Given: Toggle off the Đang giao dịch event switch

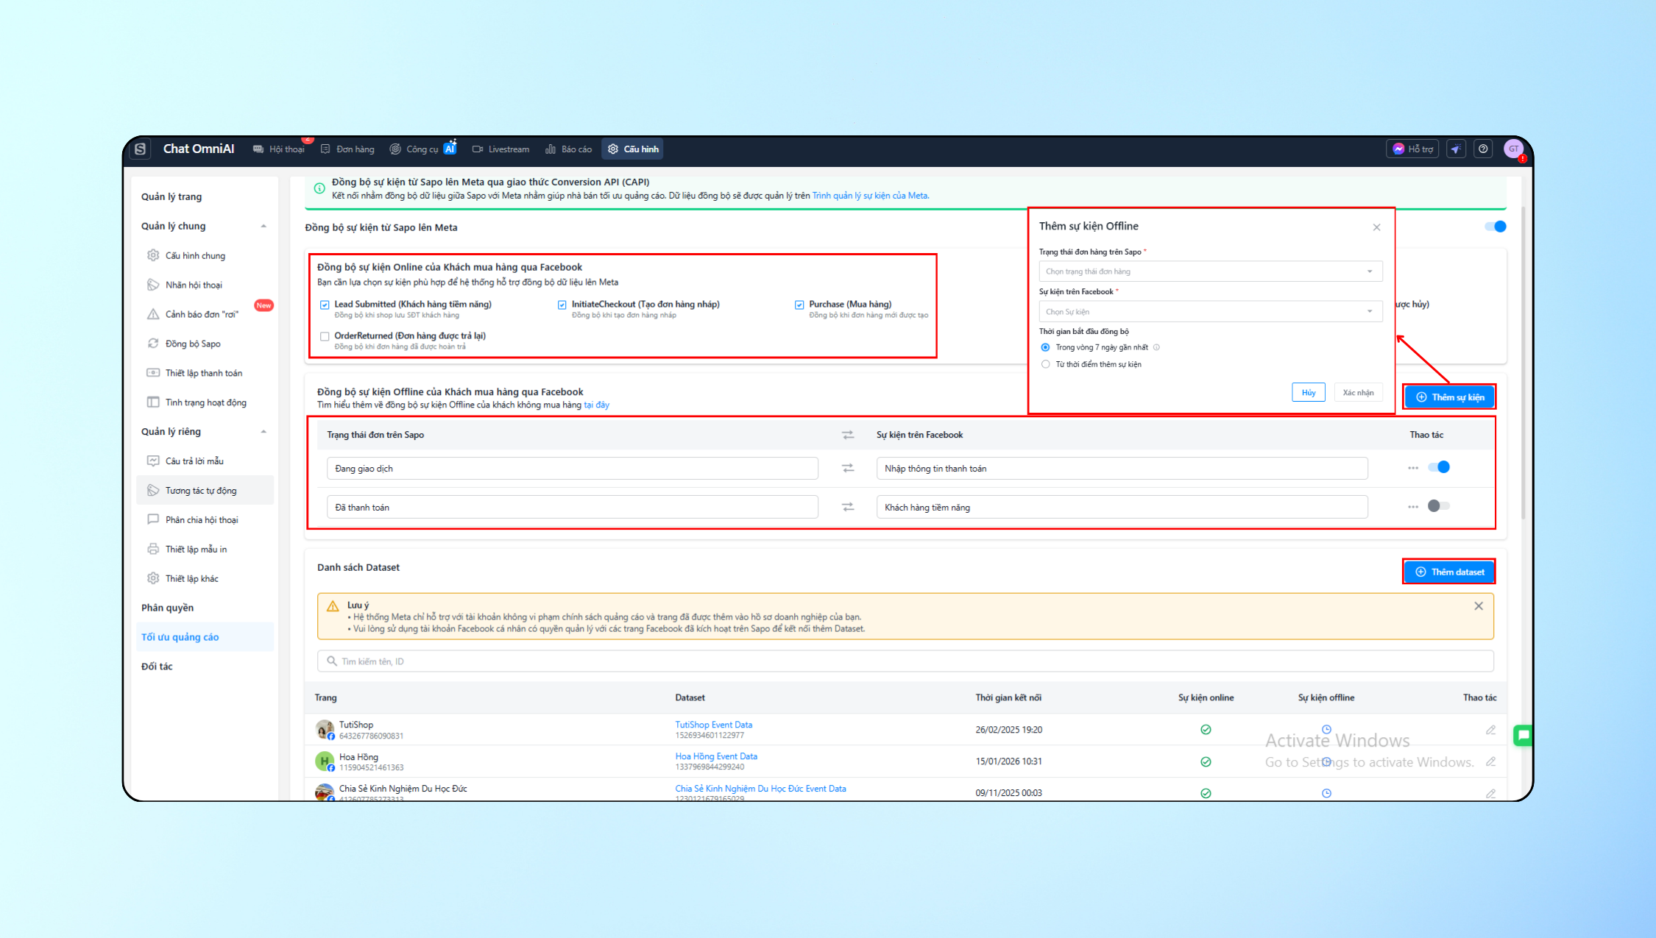Looking at the screenshot, I should point(1439,467).
